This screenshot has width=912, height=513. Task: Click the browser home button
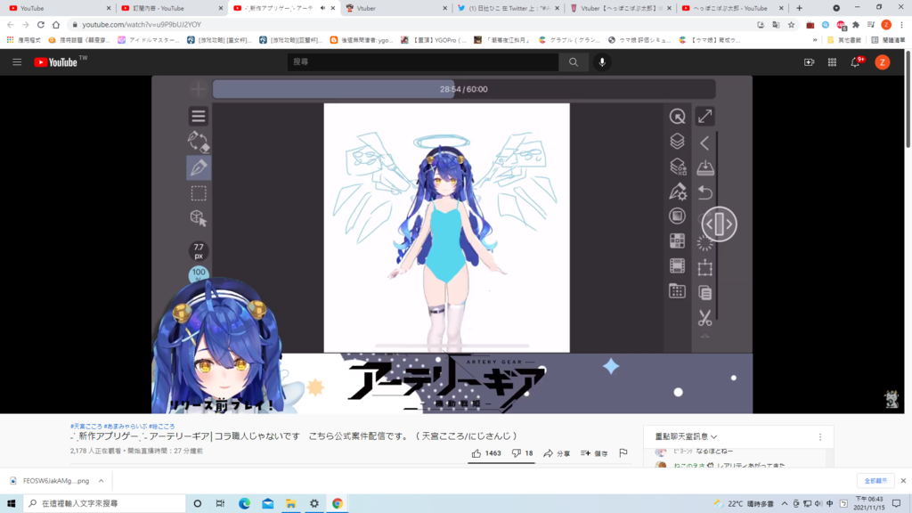tap(56, 24)
